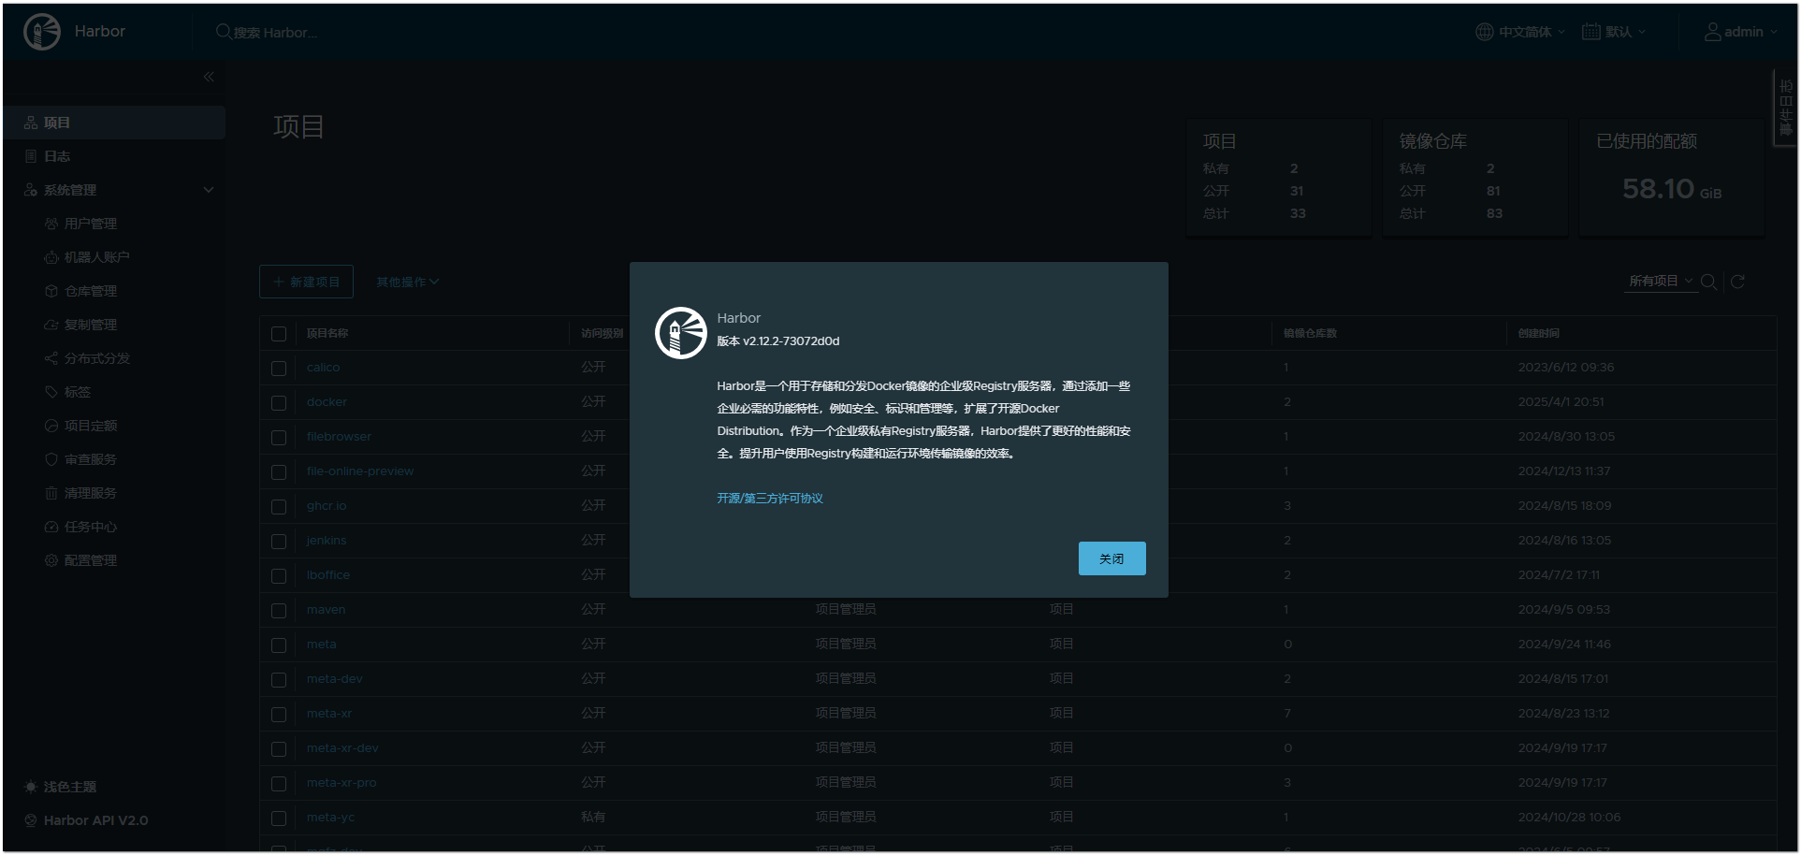Select the filebrowser row checkbox
The width and height of the screenshot is (1801, 855).
click(279, 438)
